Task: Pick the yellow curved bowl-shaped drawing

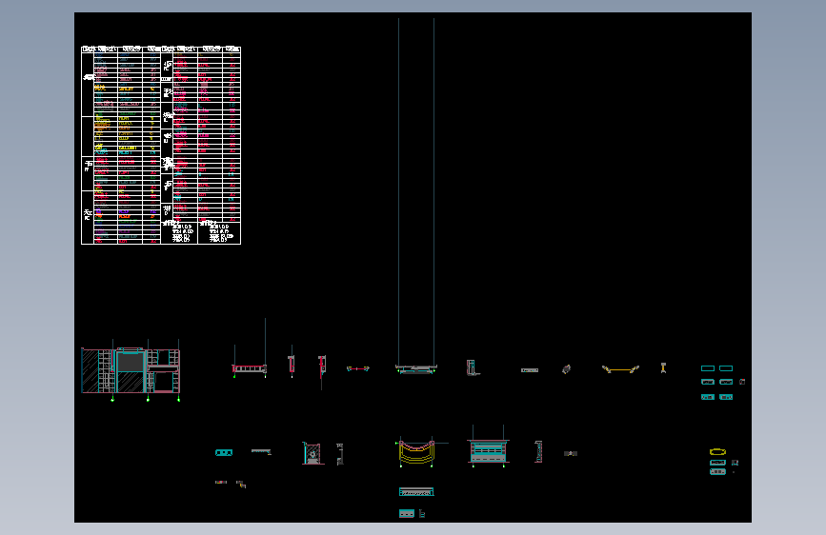Action: click(x=416, y=452)
